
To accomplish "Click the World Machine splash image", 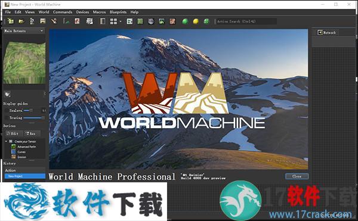I will [x=178, y=99].
